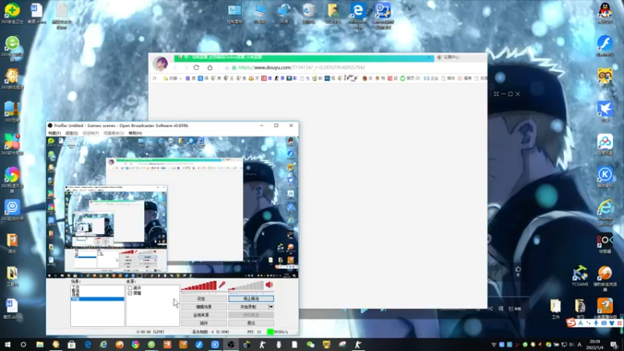Image resolution: width=624 pixels, height=351 pixels.
Task: Uncheck the checked source in OBS sources list
Action: pyautogui.click(x=130, y=293)
